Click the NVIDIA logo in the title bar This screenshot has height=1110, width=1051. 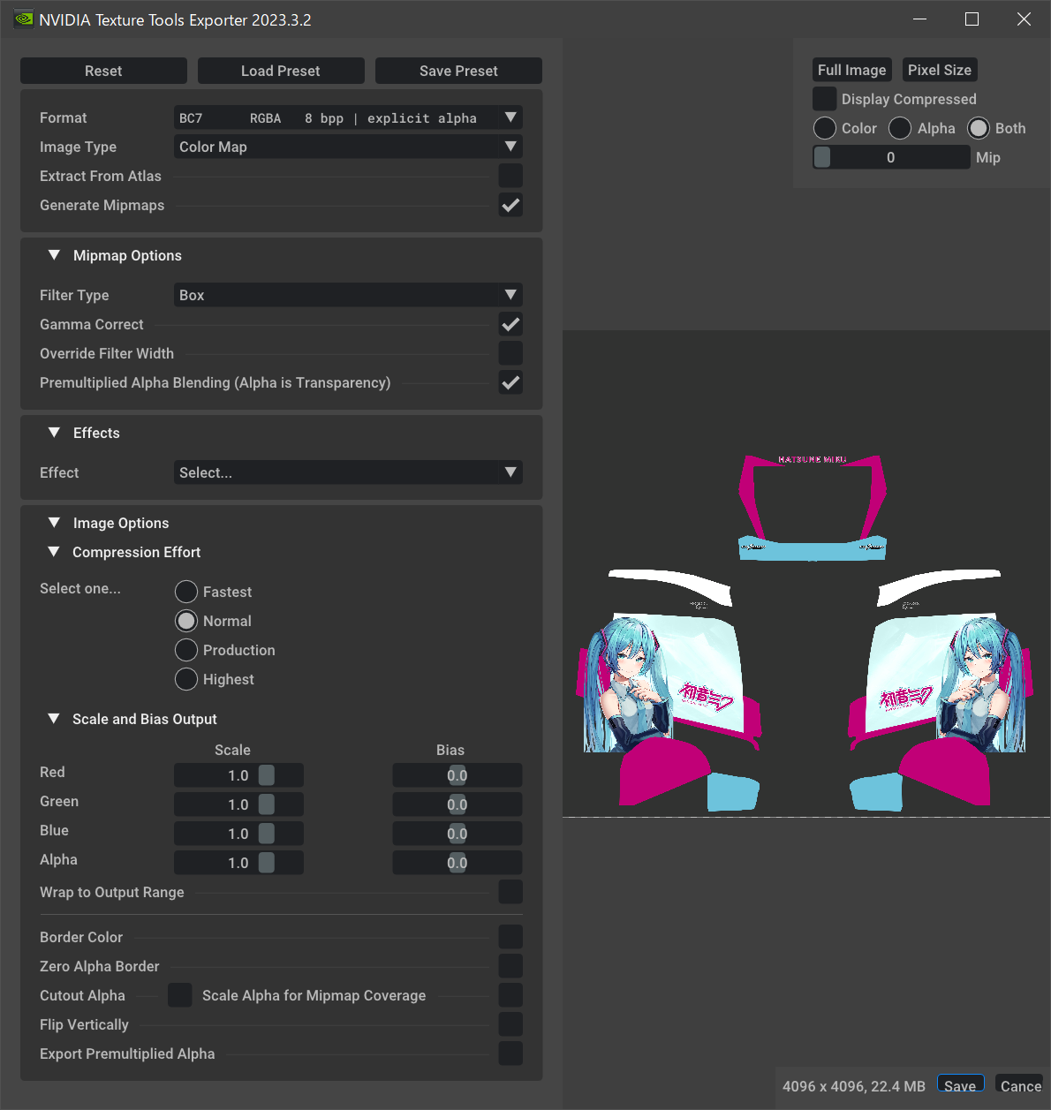[x=23, y=19]
